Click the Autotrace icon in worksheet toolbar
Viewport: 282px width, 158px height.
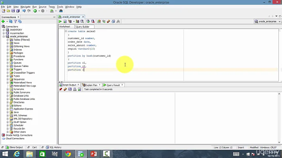[x=77, y=22]
